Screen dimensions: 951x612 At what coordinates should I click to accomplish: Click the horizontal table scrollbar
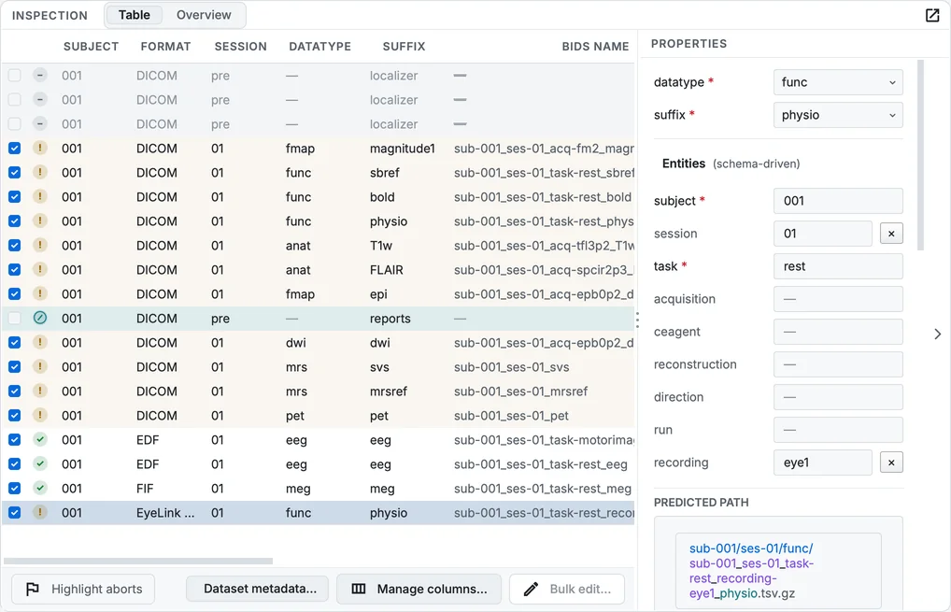coord(138,561)
